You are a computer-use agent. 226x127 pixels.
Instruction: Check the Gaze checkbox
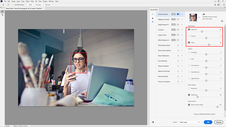pos(189,59)
